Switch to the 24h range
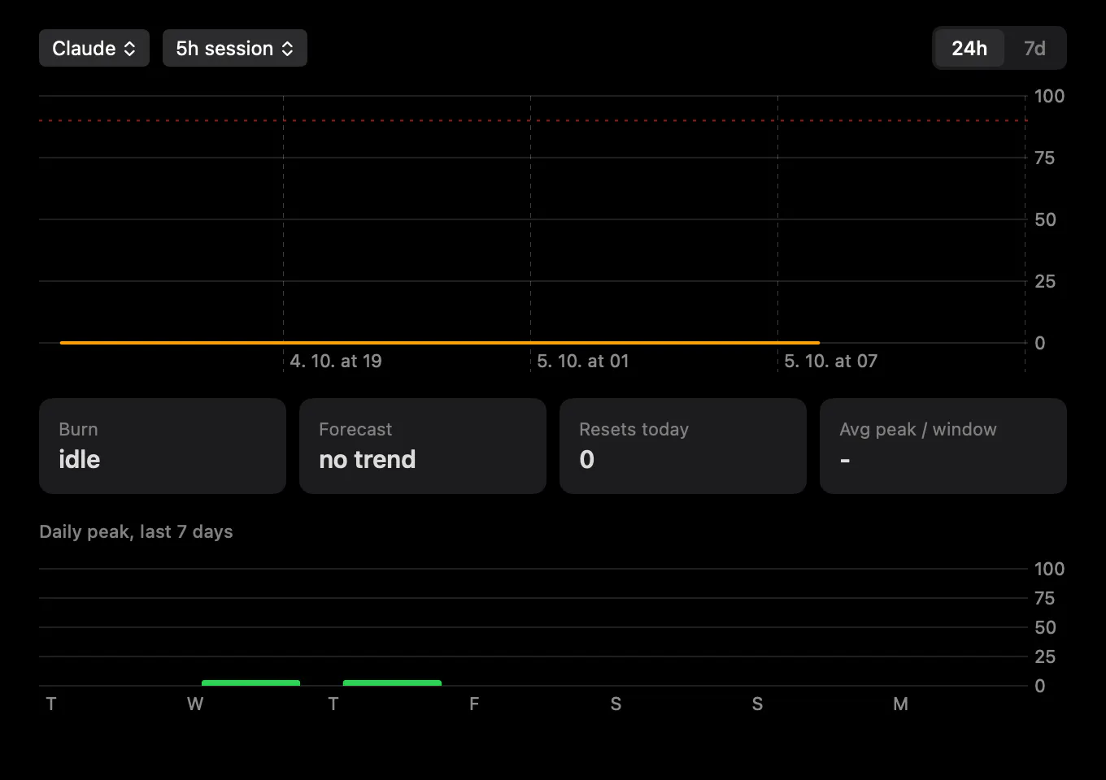Viewport: 1106px width, 780px height. coord(969,48)
